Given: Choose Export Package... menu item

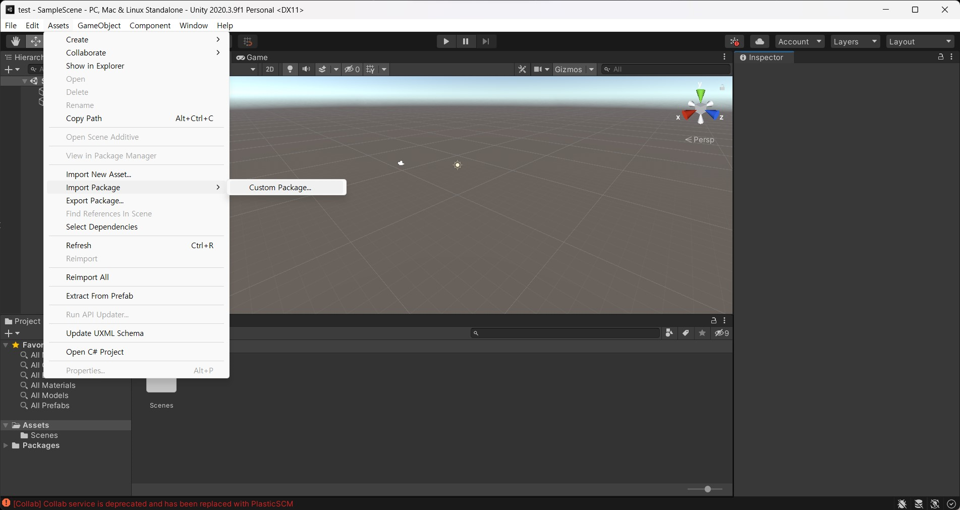Looking at the screenshot, I should pyautogui.click(x=136, y=200).
